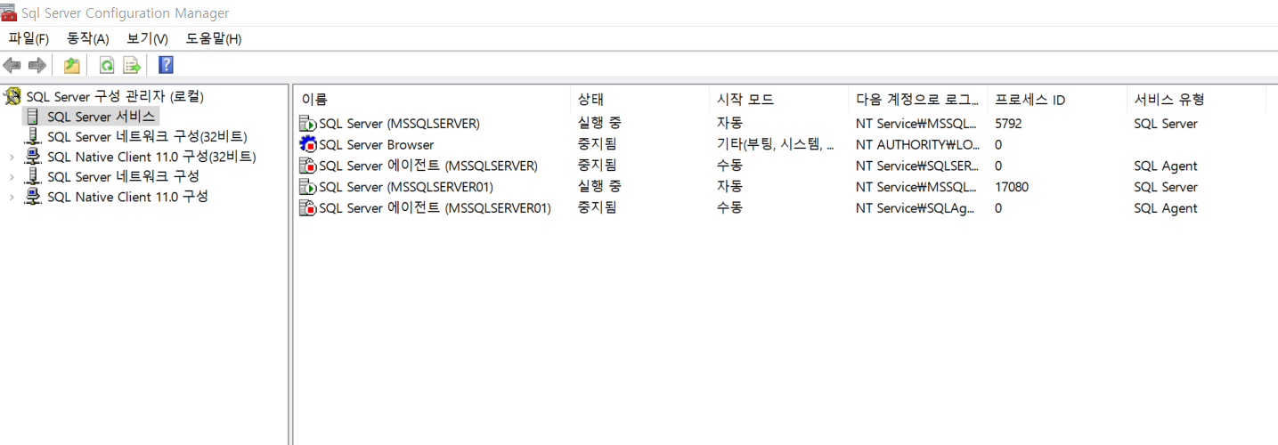Open the 보기(V) menu

(x=147, y=38)
